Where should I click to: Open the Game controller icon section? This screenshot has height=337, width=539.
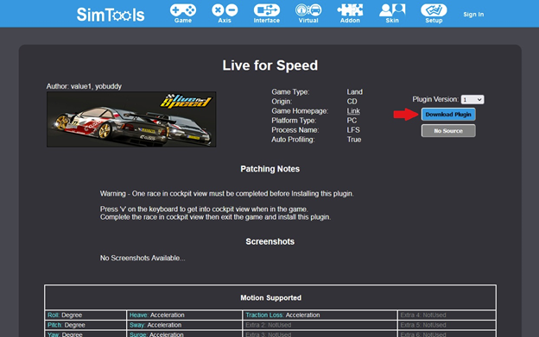pos(183,13)
